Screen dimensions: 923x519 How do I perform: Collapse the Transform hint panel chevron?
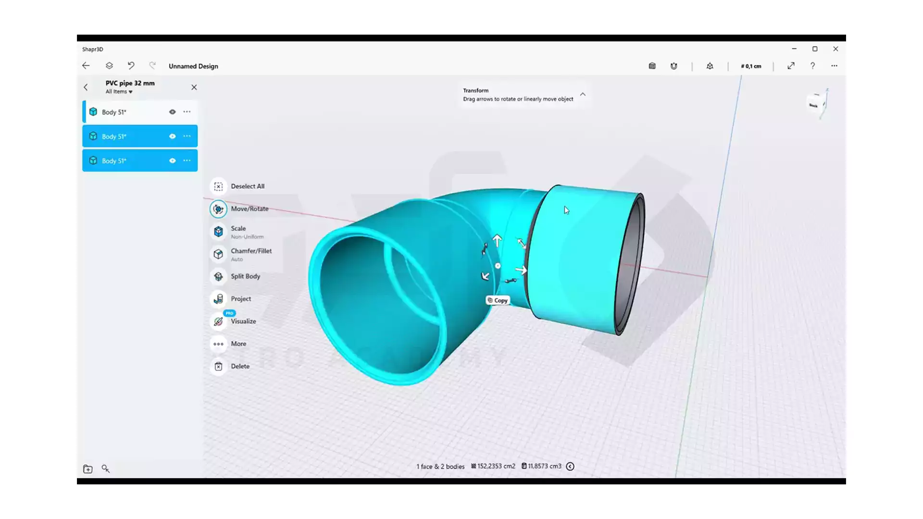coord(583,94)
